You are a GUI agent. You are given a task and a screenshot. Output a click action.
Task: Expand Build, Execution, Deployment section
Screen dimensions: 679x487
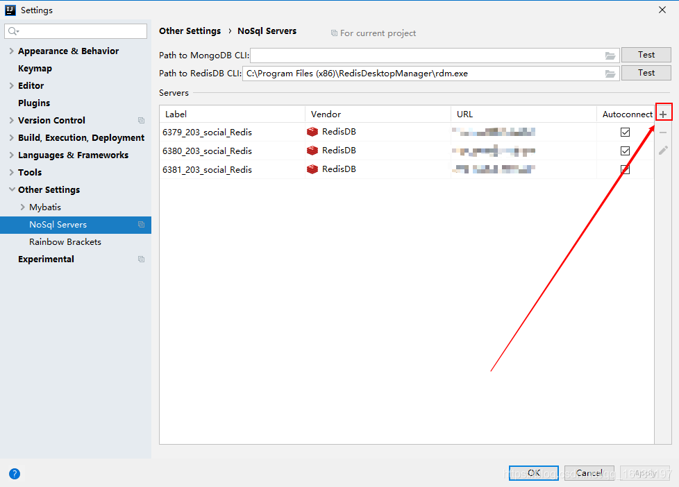12,137
